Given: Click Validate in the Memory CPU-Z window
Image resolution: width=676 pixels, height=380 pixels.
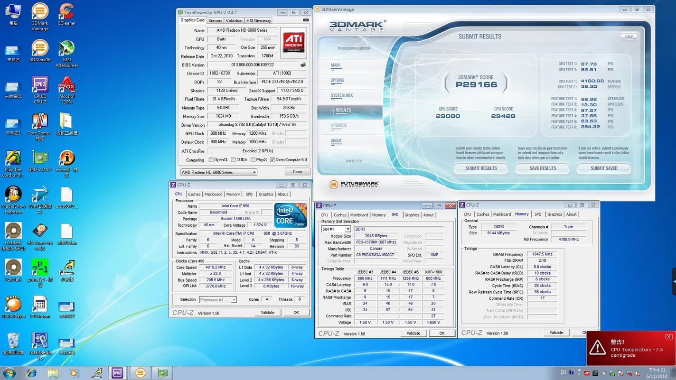Looking at the screenshot, I should coord(556,333).
